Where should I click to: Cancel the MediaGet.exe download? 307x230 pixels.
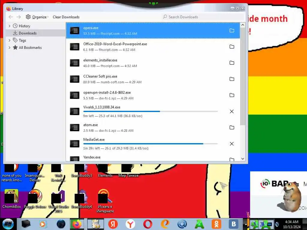(232, 144)
